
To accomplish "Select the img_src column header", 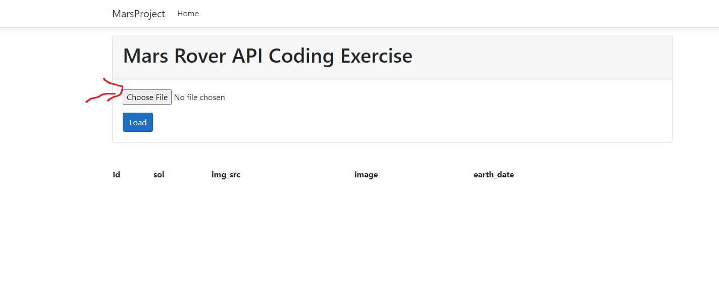I will click(226, 175).
